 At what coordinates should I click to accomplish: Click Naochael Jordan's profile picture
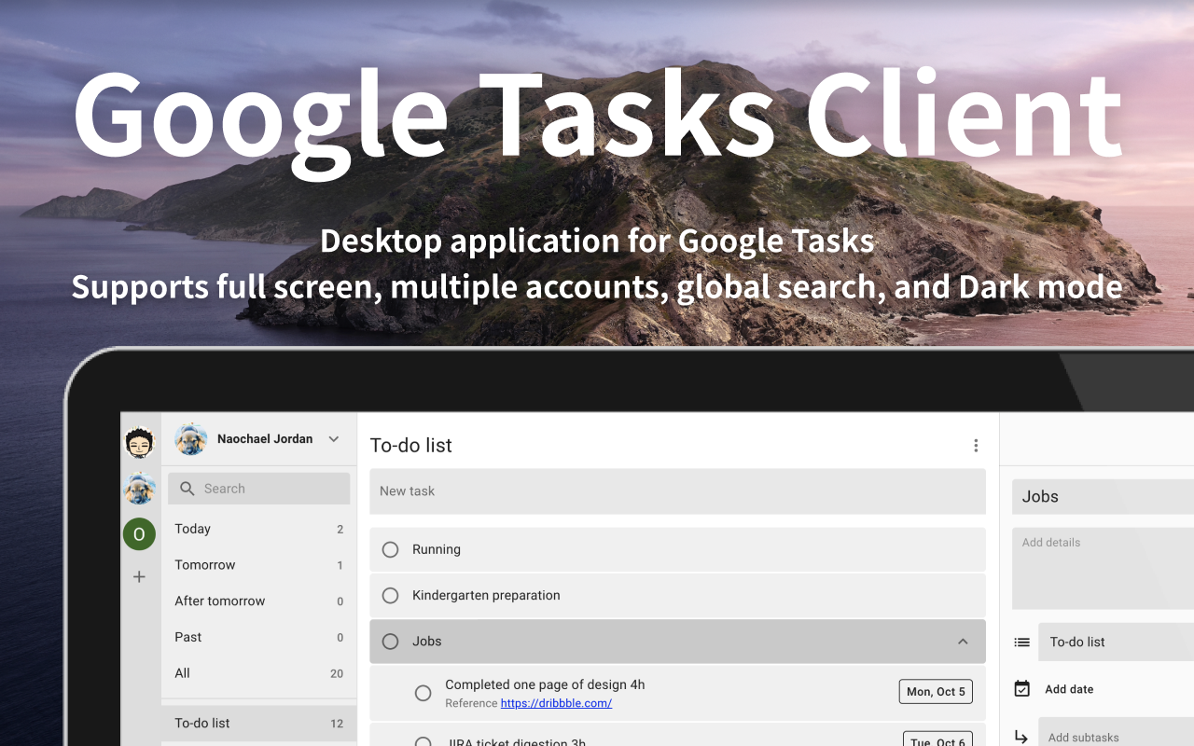tap(191, 439)
